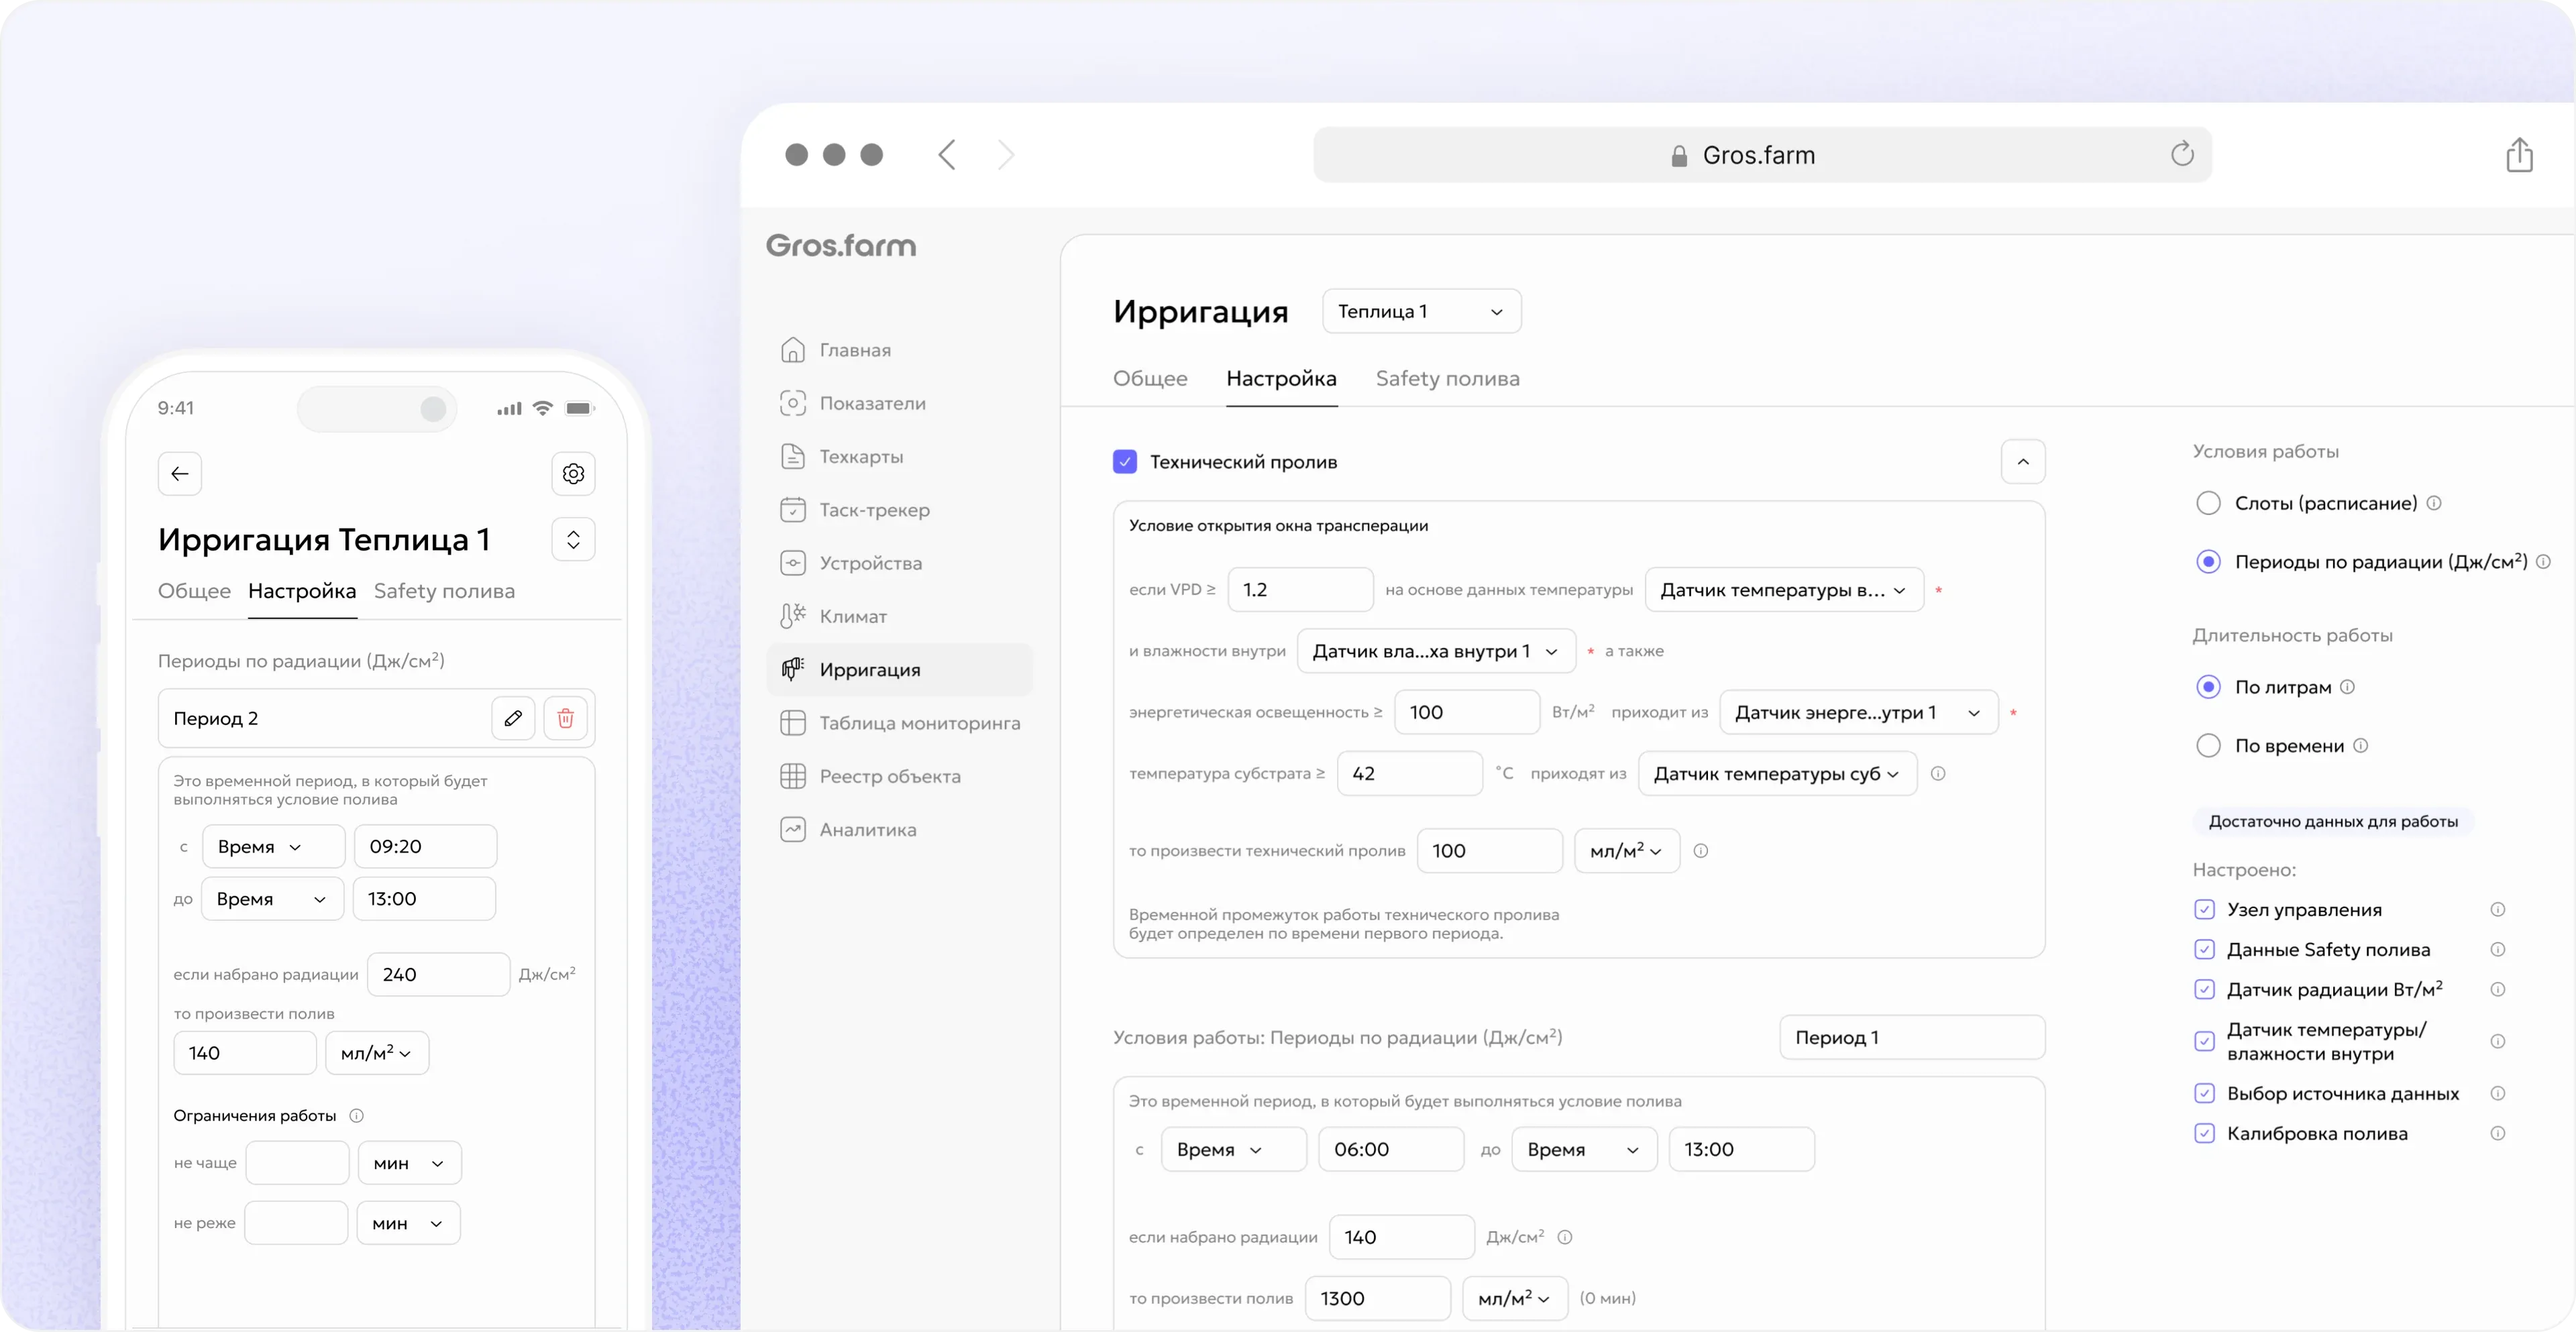Open the Датчик температуры суб dropdown
Image resolution: width=2576 pixels, height=1332 pixels.
pyautogui.click(x=1777, y=774)
